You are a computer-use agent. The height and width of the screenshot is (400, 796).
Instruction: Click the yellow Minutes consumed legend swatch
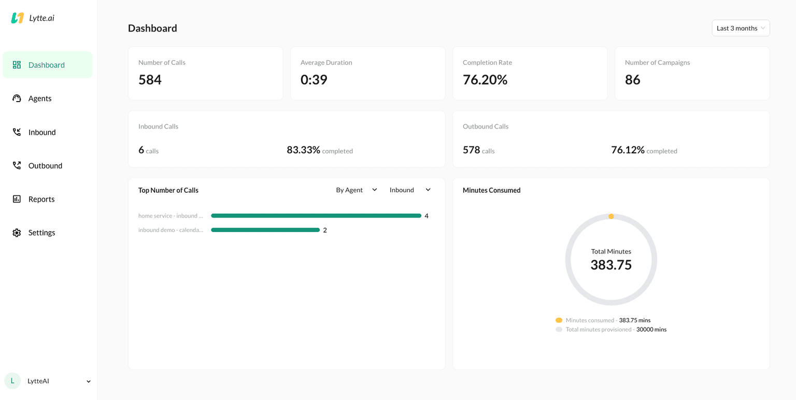559,320
